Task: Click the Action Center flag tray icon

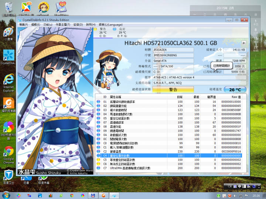Action: 246,196
